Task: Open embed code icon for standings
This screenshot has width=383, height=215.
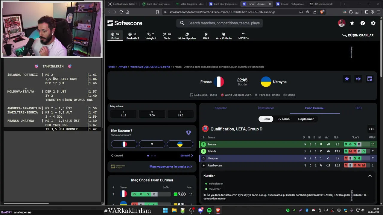Action: point(371,129)
